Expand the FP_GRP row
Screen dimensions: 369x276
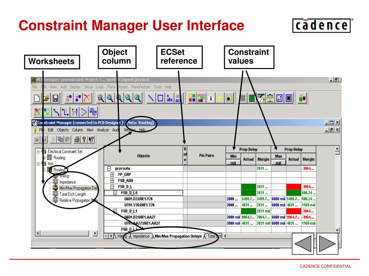pyautogui.click(x=112, y=175)
